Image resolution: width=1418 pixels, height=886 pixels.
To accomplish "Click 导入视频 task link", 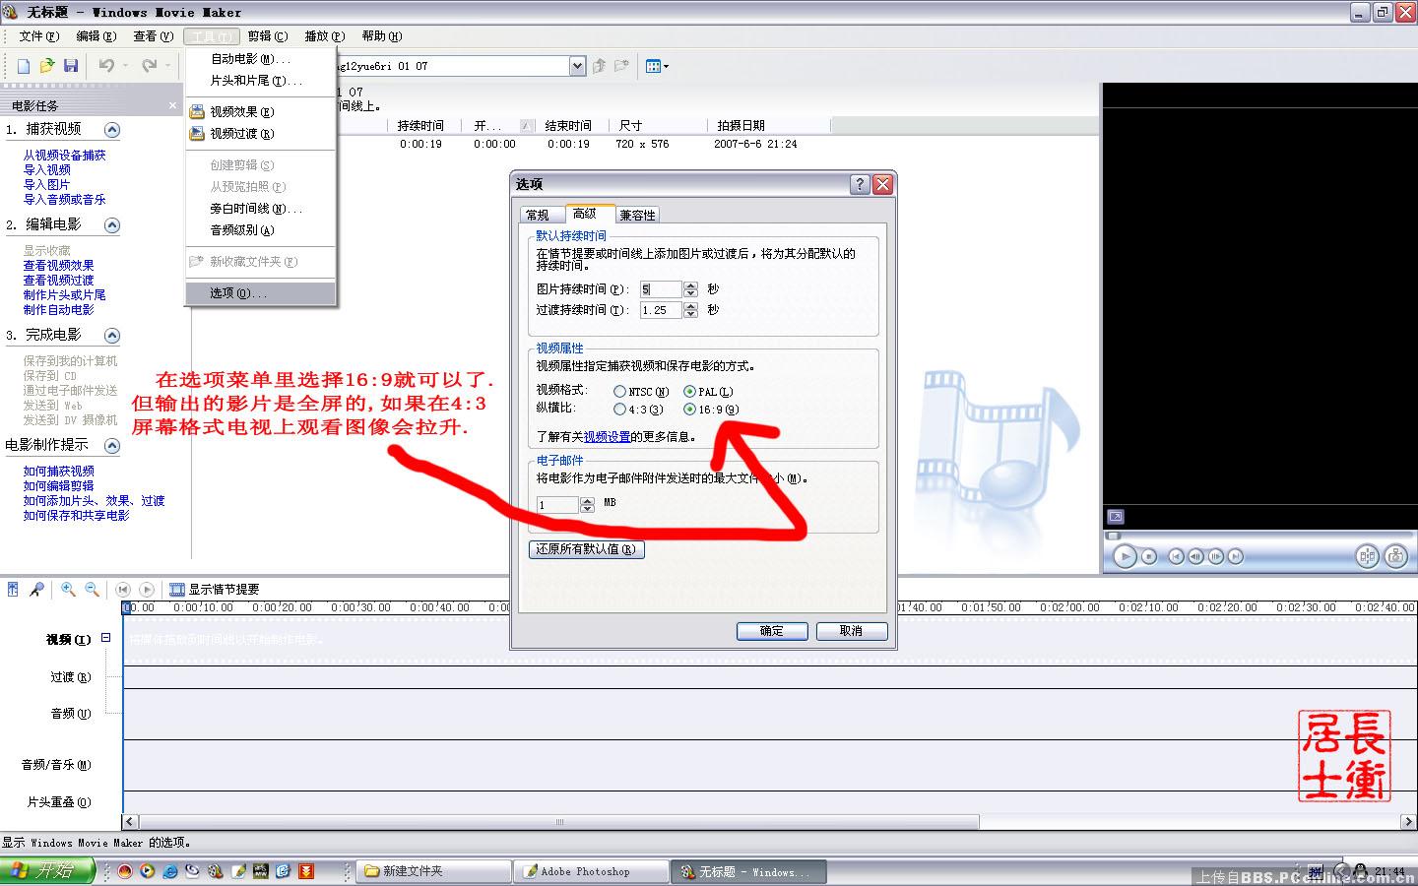I will tap(47, 170).
